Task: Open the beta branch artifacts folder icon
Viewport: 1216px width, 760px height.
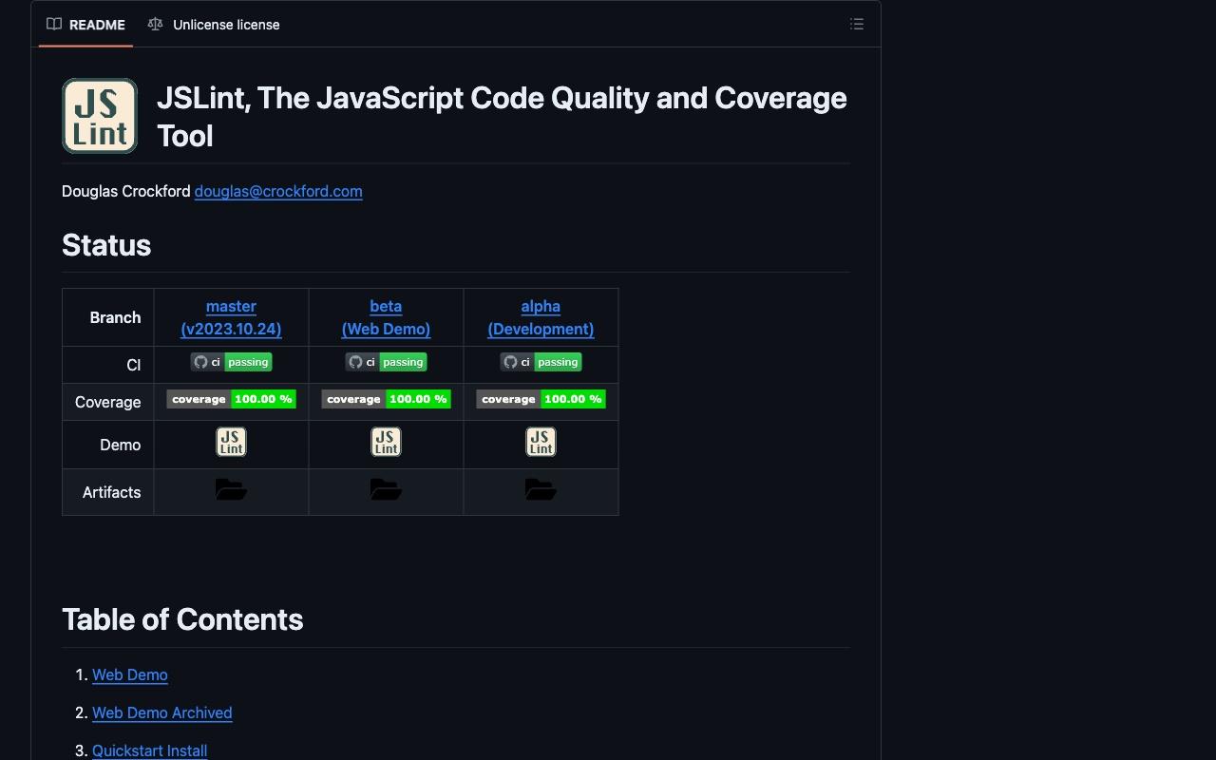Action: (x=386, y=489)
